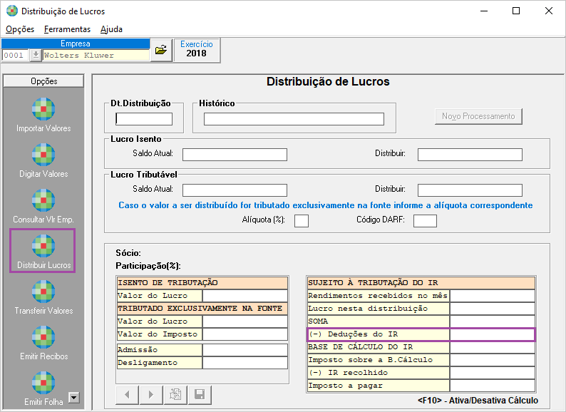The height and width of the screenshot is (412, 566).
Task: Expand the company code dropdown arrow
Action: coord(36,56)
